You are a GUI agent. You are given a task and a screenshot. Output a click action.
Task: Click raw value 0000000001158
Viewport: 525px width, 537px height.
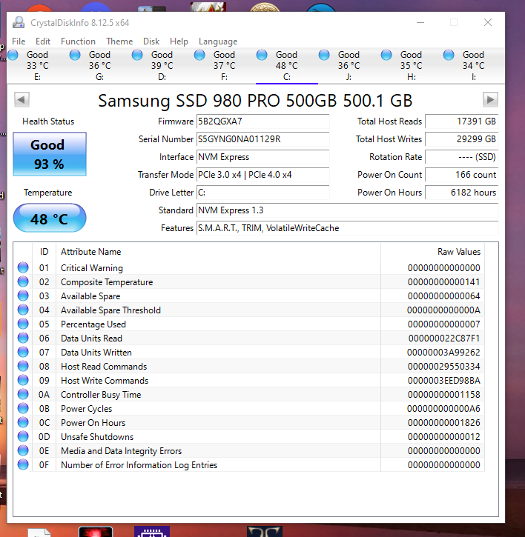coord(443,395)
